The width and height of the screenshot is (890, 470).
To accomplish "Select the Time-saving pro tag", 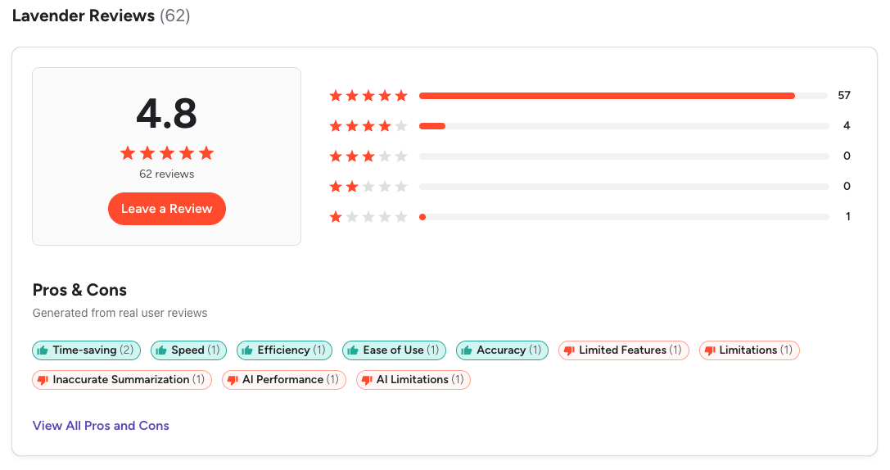I will [87, 350].
